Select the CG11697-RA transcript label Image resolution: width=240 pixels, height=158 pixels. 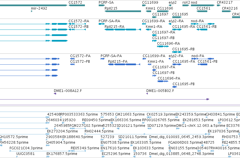[164, 32]
